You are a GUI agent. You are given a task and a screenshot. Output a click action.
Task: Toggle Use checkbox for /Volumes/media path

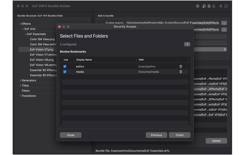pyautogui.click(x=65, y=72)
